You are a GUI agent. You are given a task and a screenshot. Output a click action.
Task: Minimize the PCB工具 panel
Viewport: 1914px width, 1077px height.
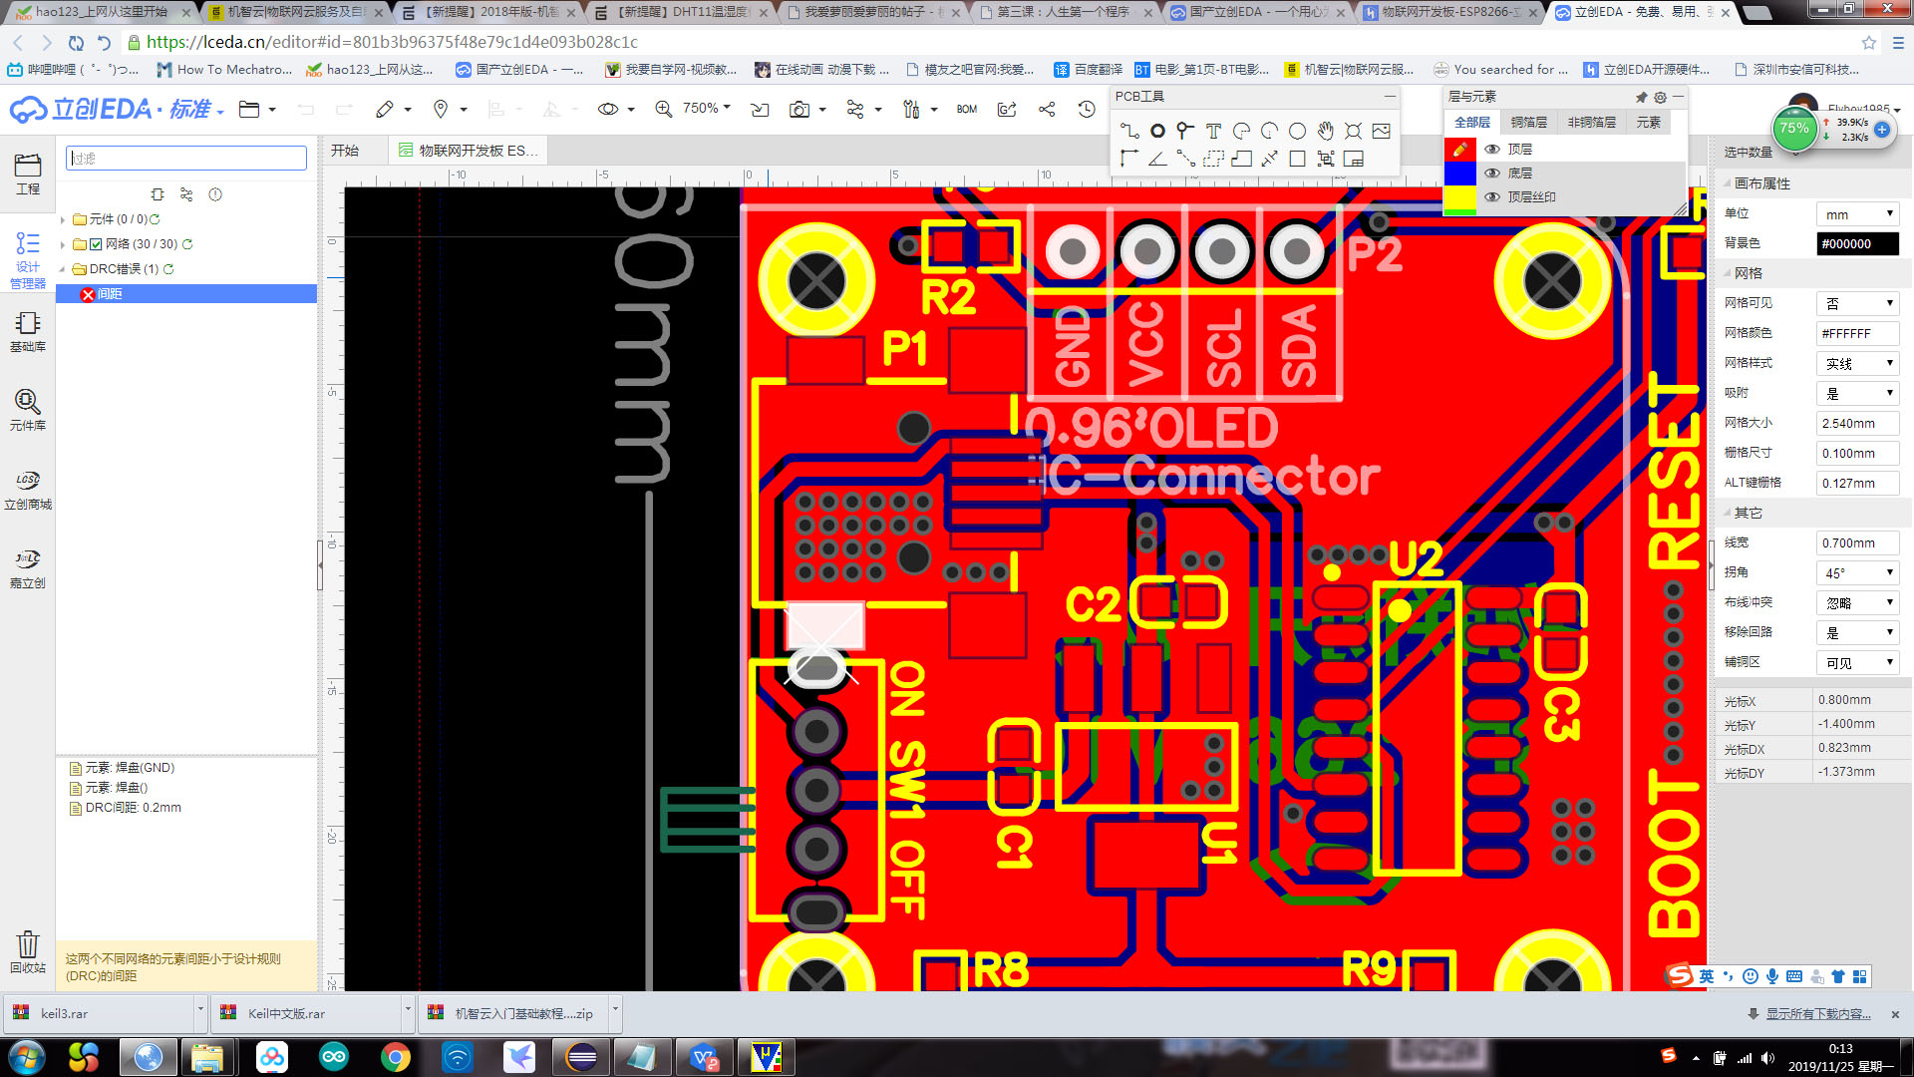pyautogui.click(x=1390, y=97)
